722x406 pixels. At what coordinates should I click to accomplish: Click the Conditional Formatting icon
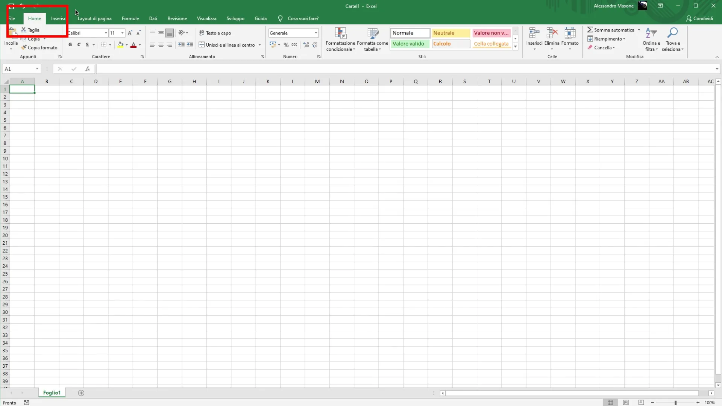coord(340,33)
